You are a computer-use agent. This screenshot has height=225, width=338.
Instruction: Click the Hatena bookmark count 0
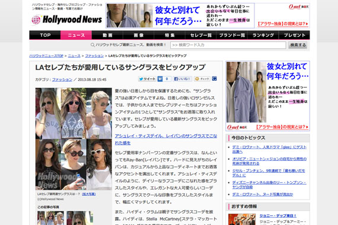click(x=167, y=79)
